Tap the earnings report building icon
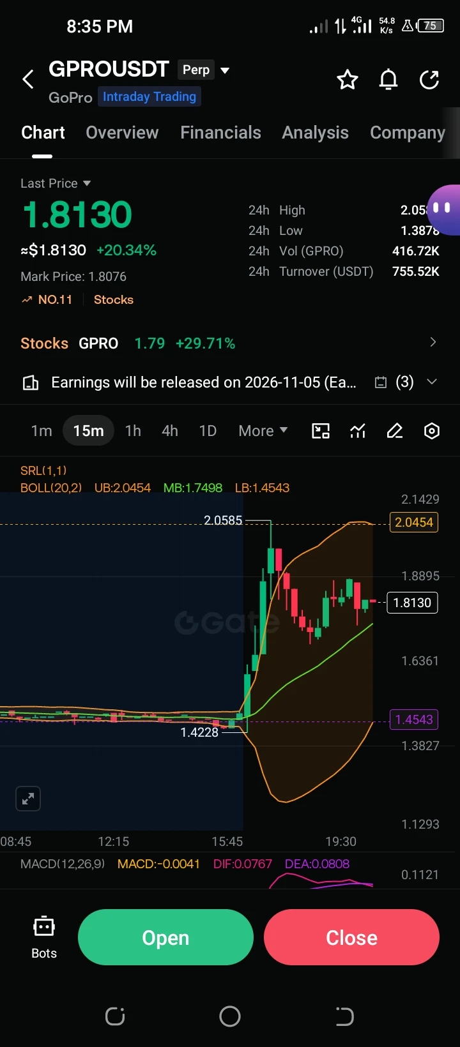 (31, 382)
